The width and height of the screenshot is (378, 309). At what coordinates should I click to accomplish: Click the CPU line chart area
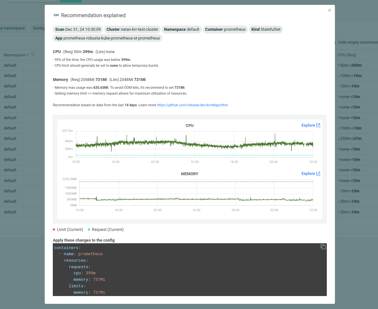[x=194, y=144]
